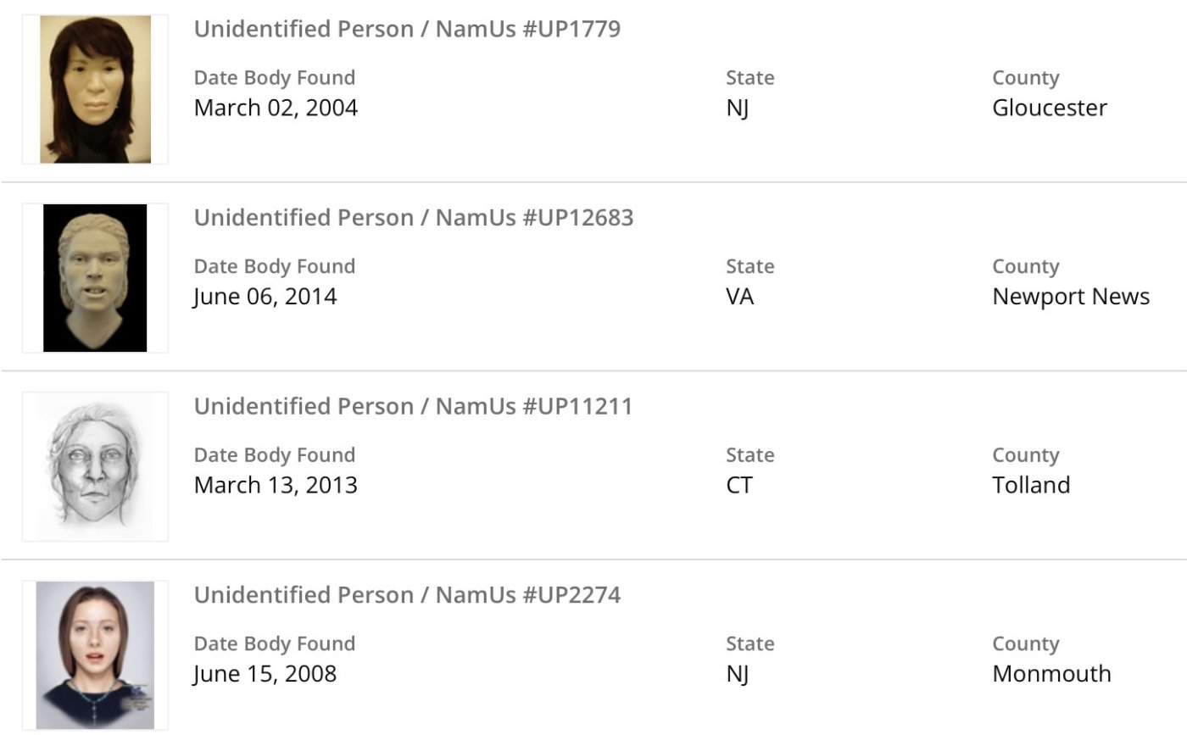Viewport: 1187px width, 735px height.
Task: Click the Gloucester county value
Action: point(1049,108)
